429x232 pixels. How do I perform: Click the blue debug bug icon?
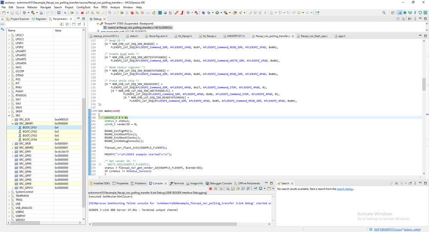(x=203, y=13)
